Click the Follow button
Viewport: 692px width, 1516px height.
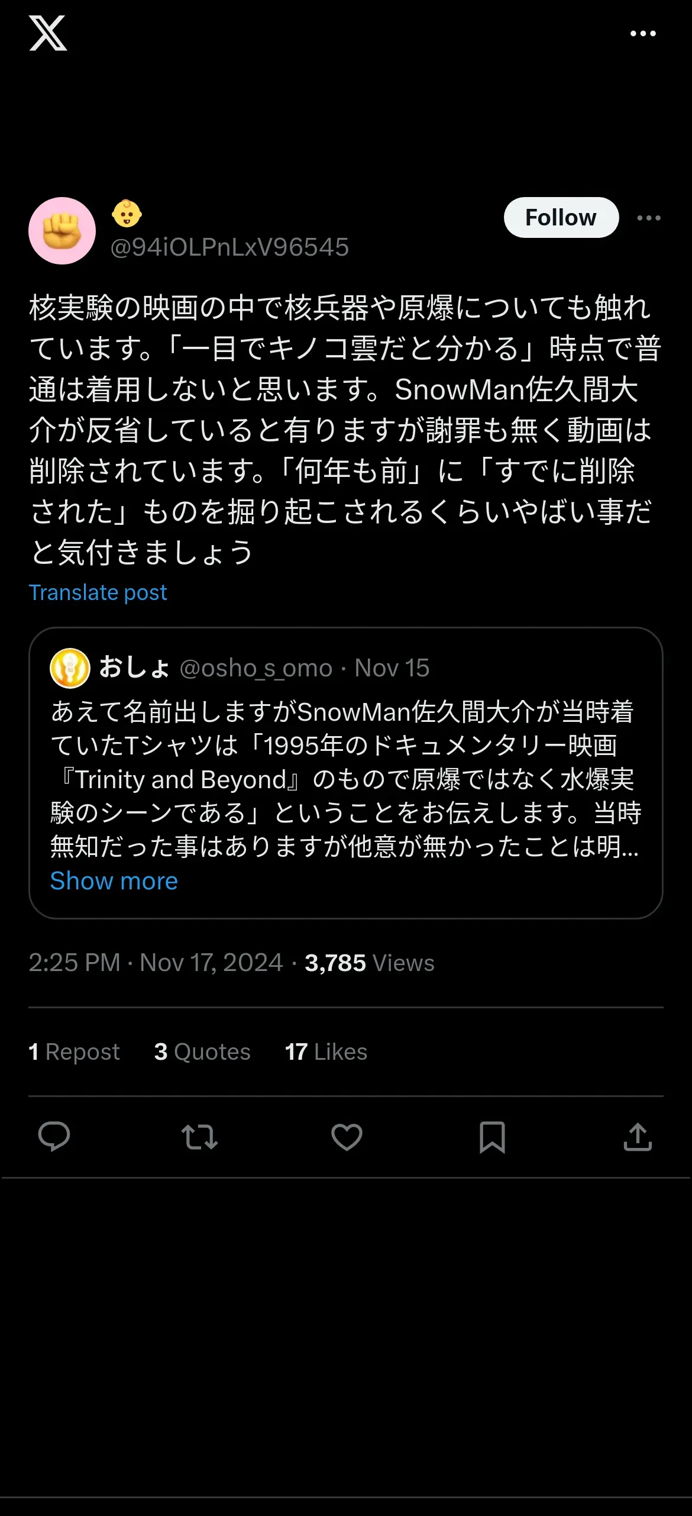[561, 217]
